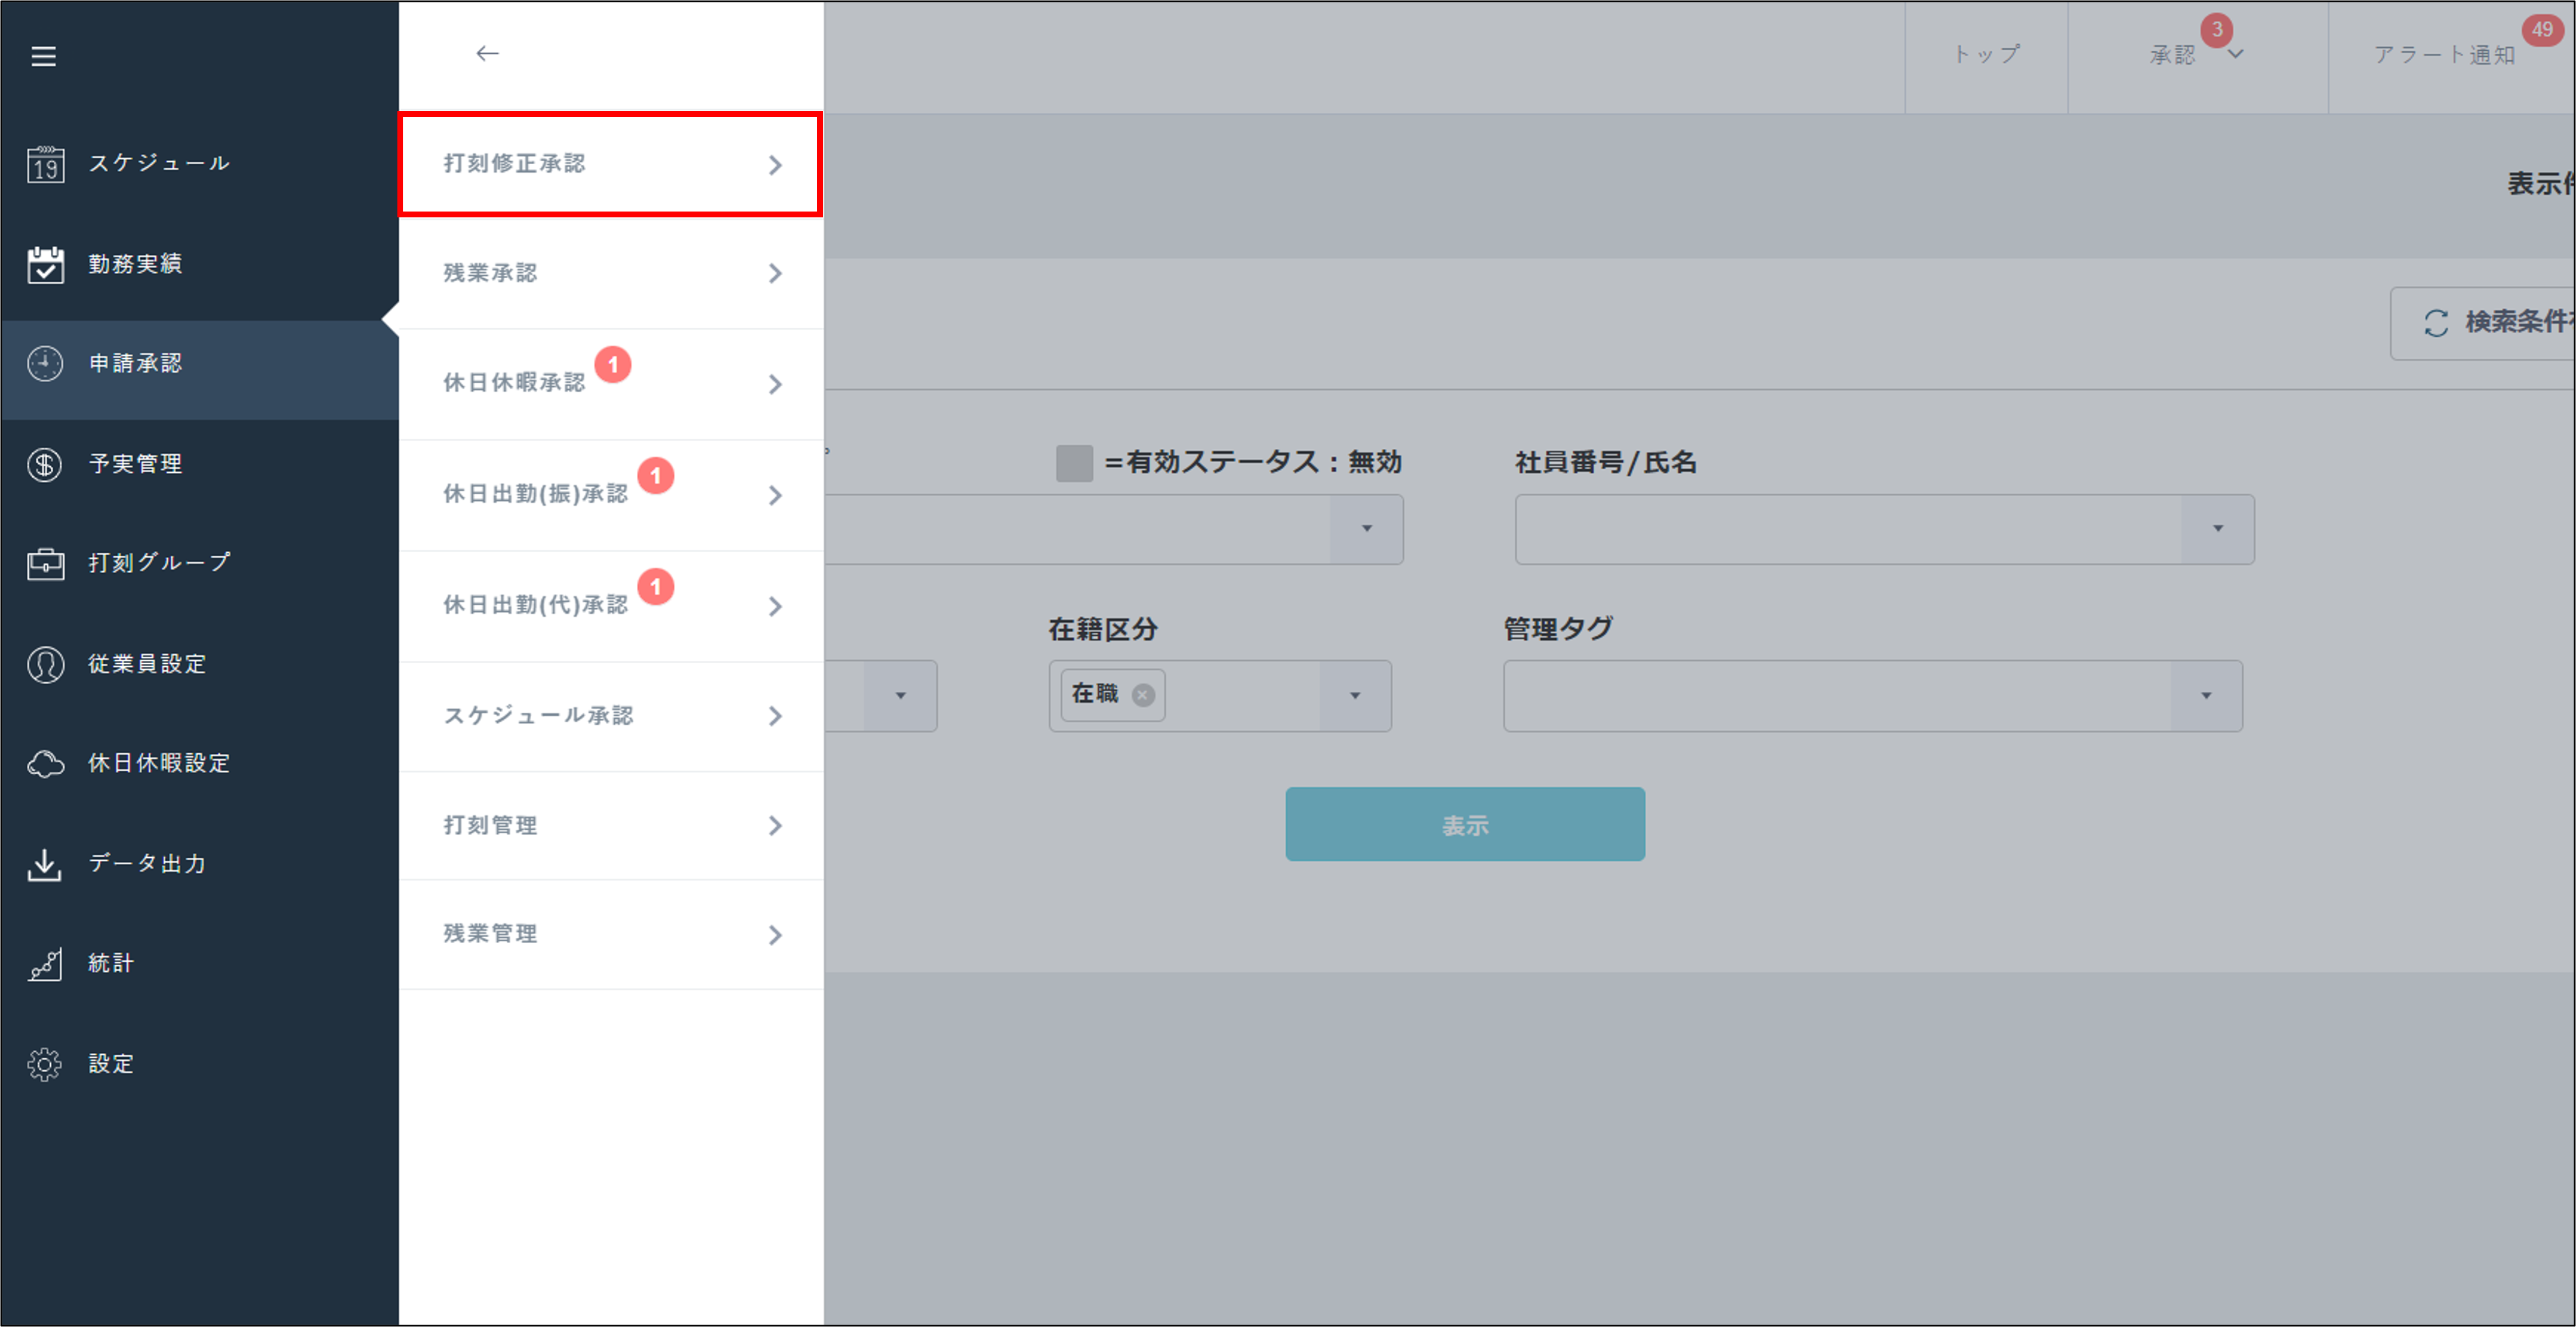Expand the 在籍区分 dropdown arrow
Viewport: 2576px width, 1327px height.
coord(1354,696)
